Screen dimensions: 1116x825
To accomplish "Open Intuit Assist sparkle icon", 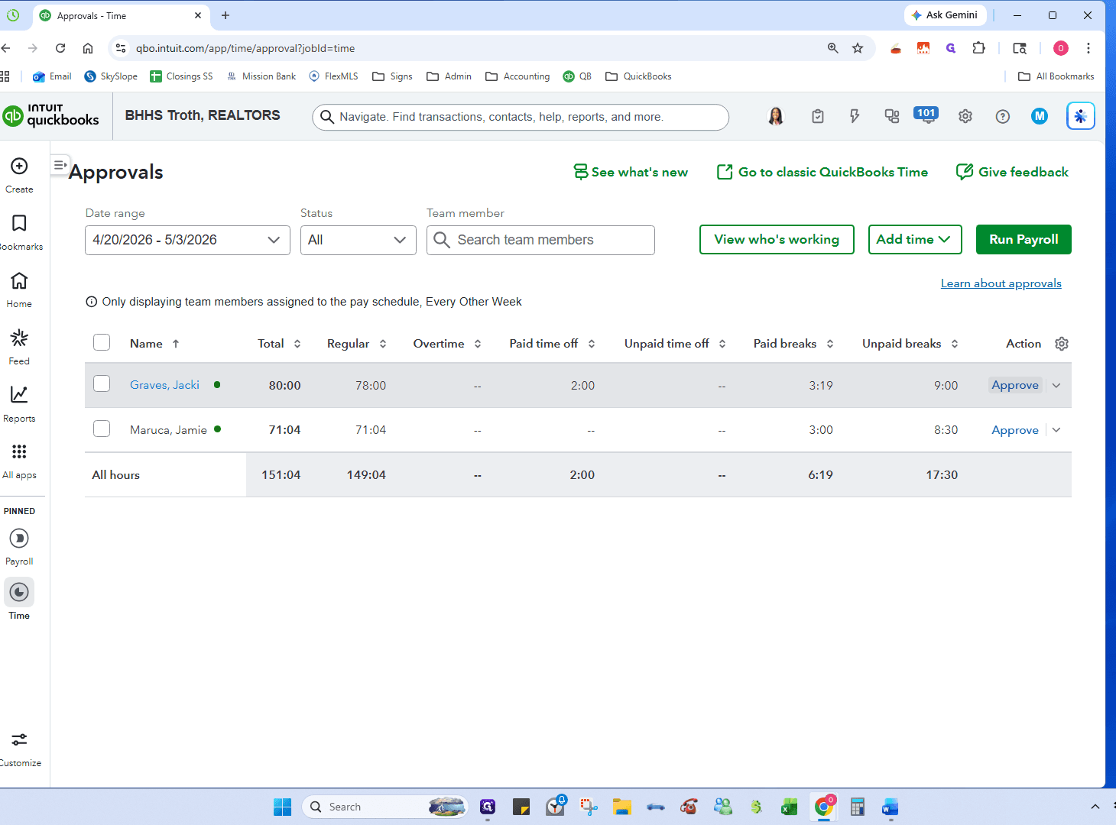I will tap(1080, 116).
